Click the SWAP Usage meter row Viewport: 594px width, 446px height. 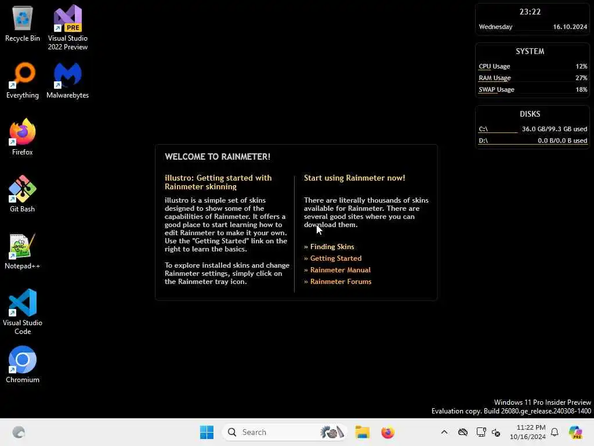click(533, 90)
